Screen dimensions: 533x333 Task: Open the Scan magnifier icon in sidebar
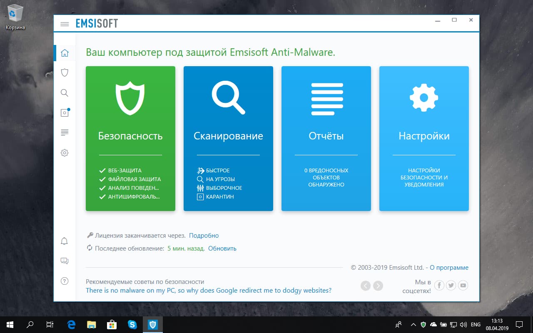point(65,92)
